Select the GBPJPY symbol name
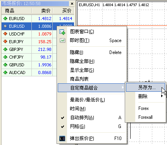Viewport: 167px width, 145px height. [16, 49]
